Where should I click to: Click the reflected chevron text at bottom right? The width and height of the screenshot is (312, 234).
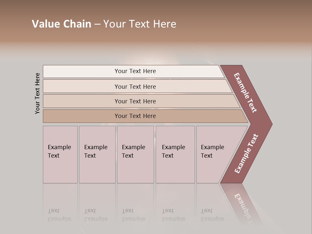[244, 207]
